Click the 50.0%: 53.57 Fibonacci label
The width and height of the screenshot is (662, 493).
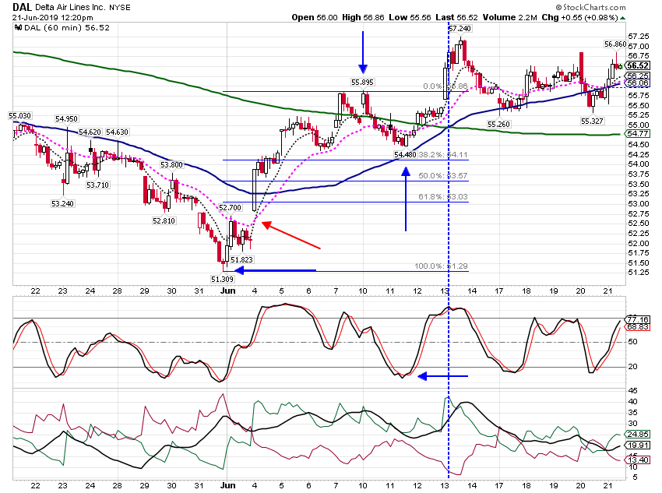pyautogui.click(x=443, y=175)
